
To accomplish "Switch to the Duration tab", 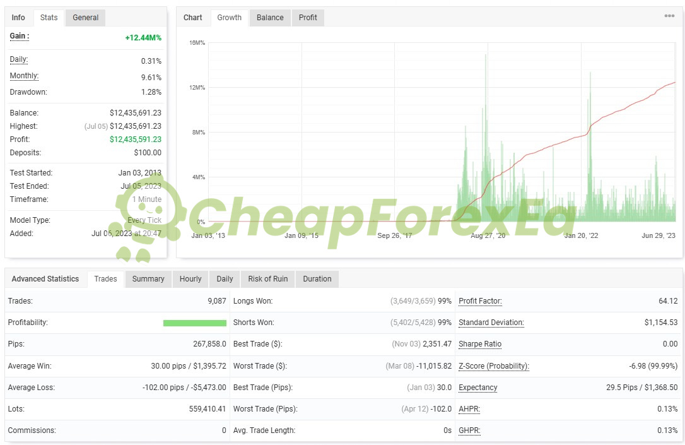I will click(x=317, y=279).
